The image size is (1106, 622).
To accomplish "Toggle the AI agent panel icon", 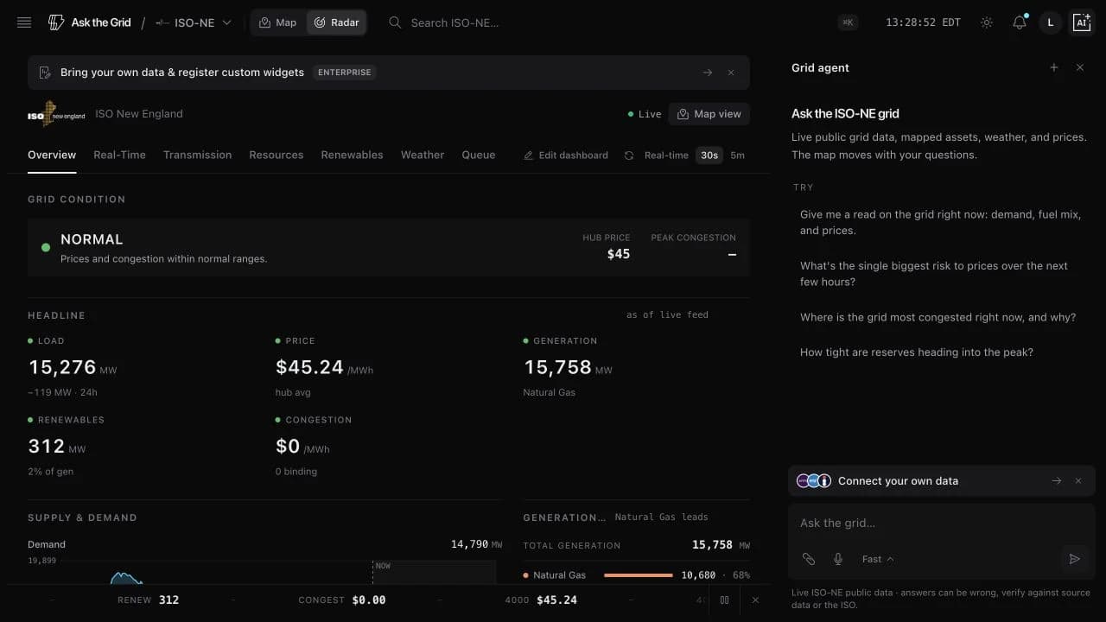I will pos(1082,22).
